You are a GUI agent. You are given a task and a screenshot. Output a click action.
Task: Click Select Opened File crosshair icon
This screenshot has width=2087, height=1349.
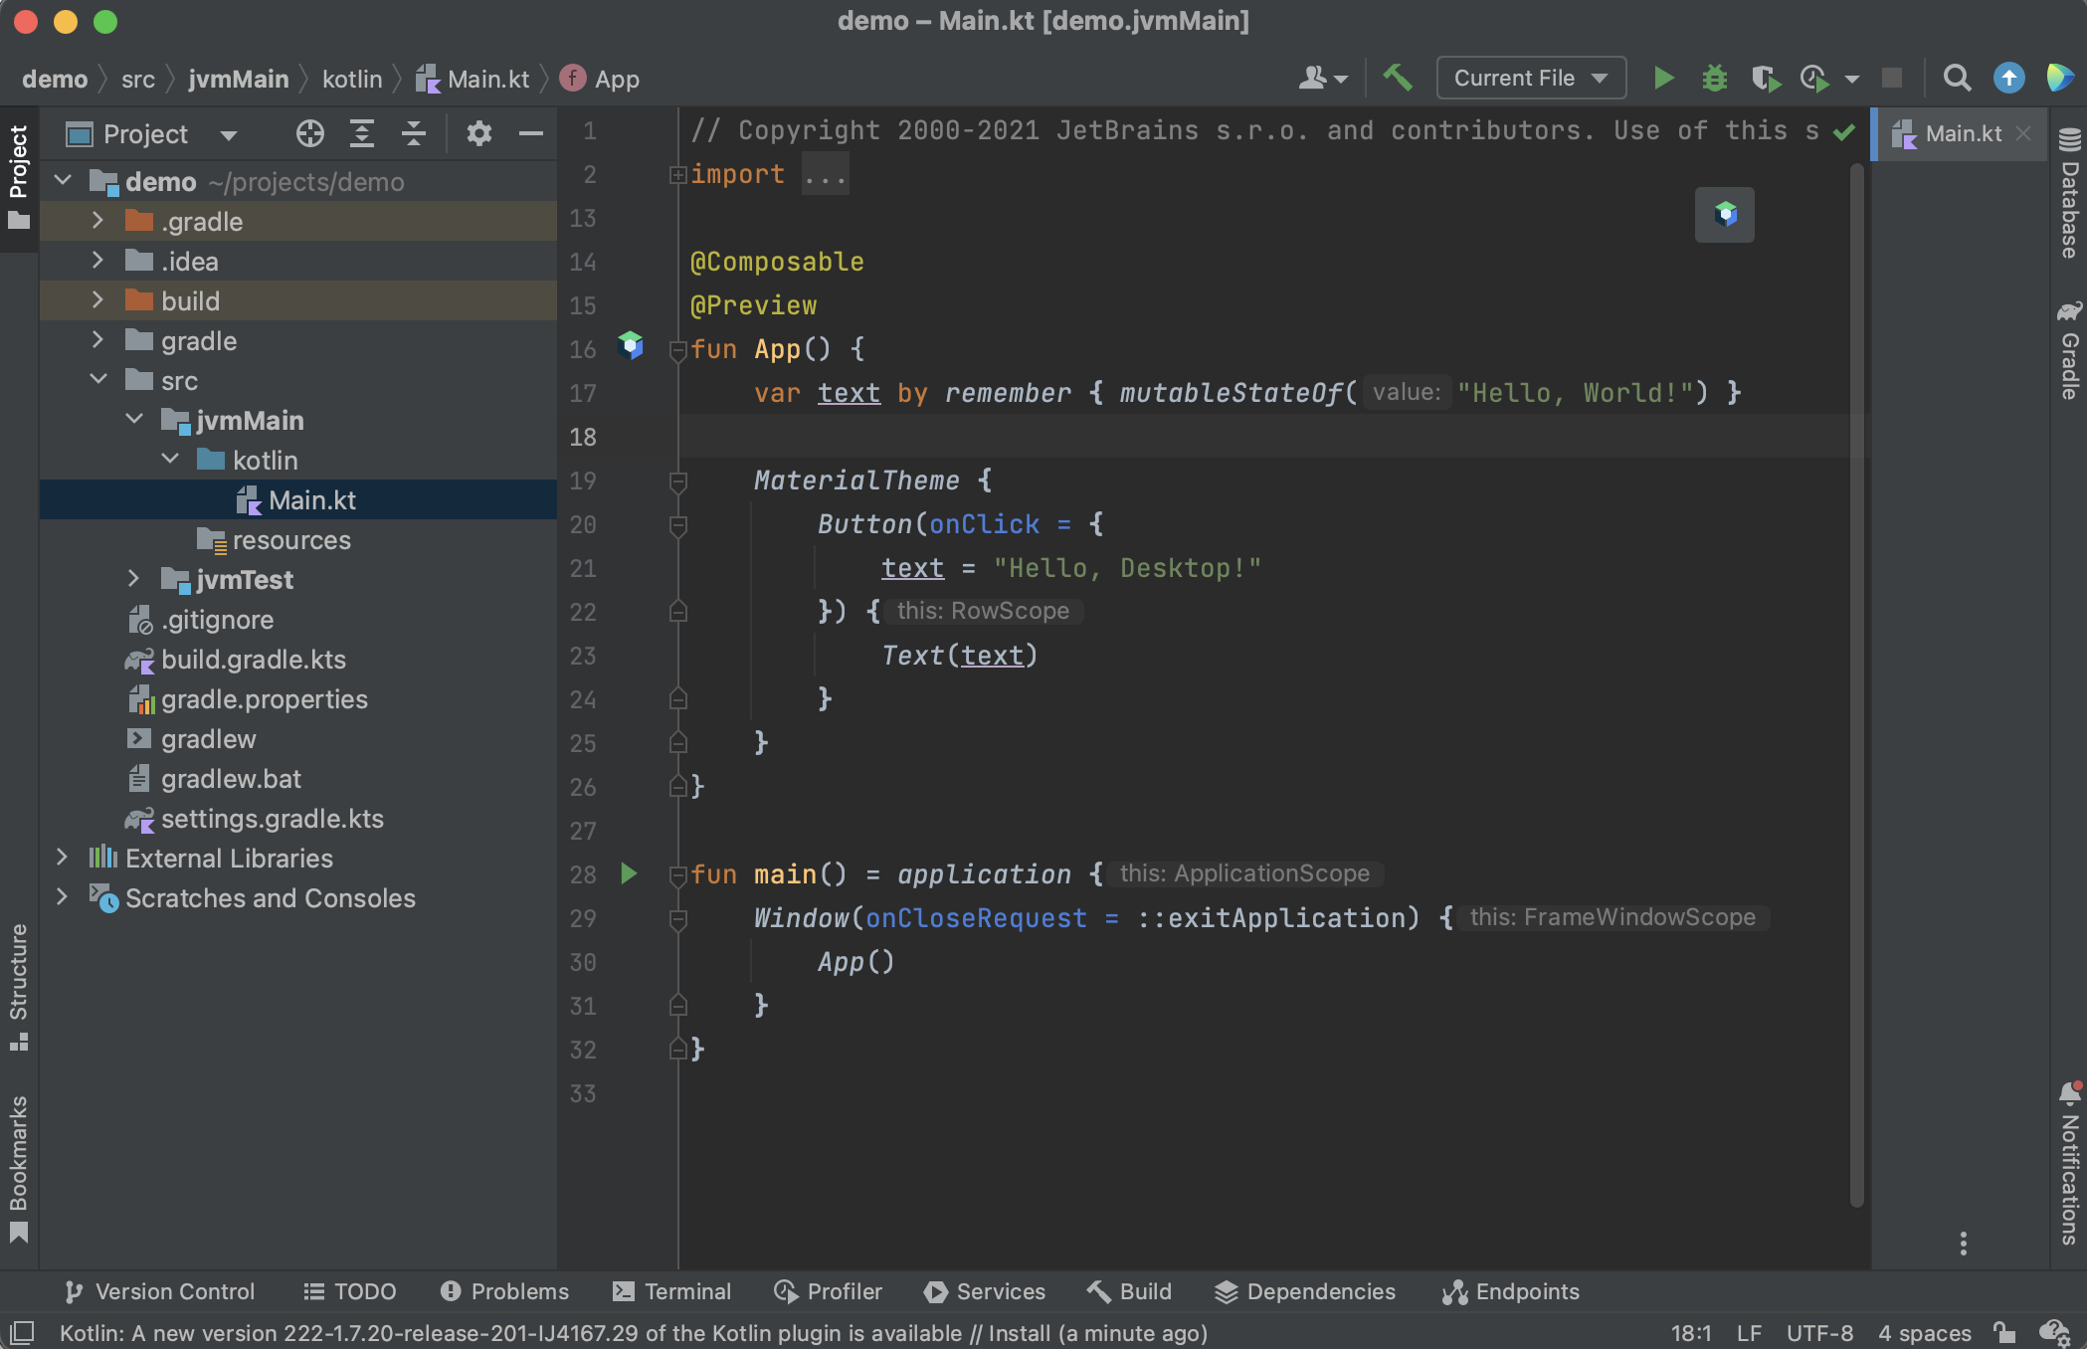pyautogui.click(x=309, y=133)
